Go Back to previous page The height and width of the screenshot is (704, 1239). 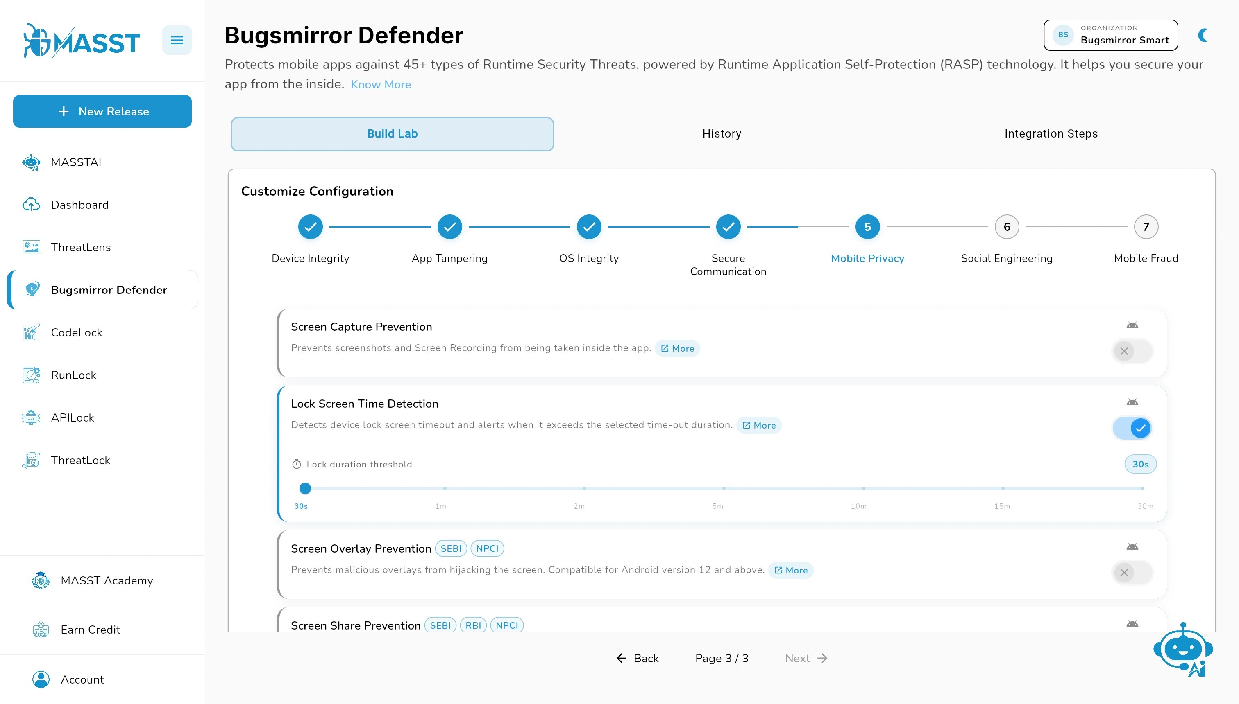pos(638,659)
